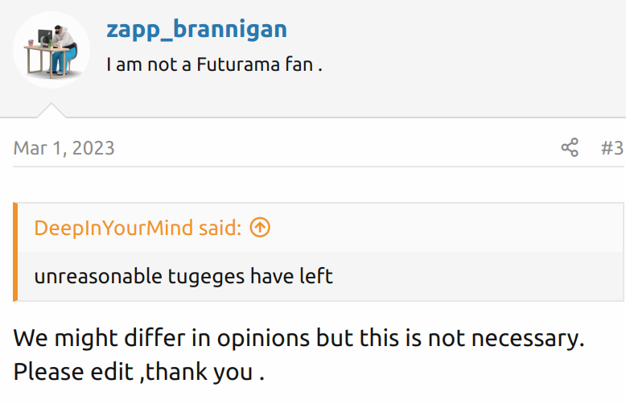Click the speech-bubble pointer below the avatar

(x=51, y=110)
